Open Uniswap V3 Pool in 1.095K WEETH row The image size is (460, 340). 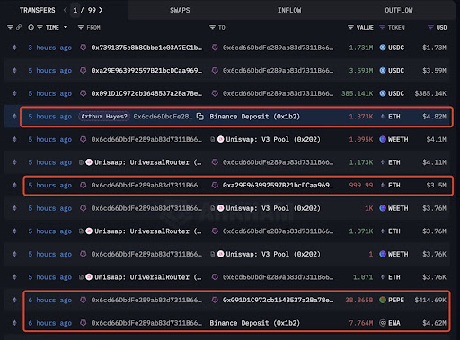tap(273, 140)
